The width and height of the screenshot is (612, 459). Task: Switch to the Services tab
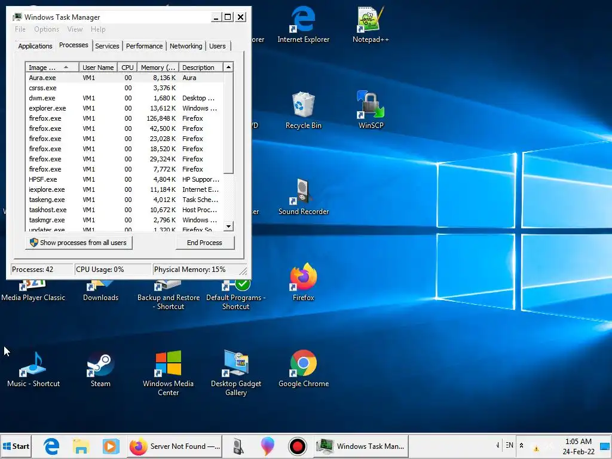(107, 46)
